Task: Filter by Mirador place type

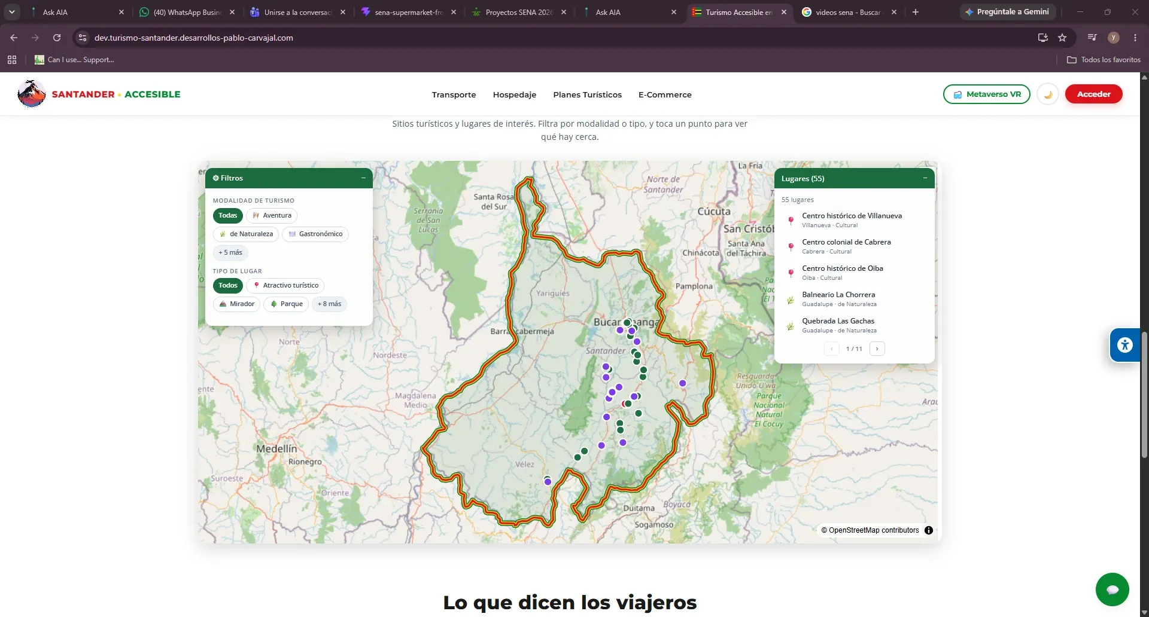Action: [x=236, y=304]
